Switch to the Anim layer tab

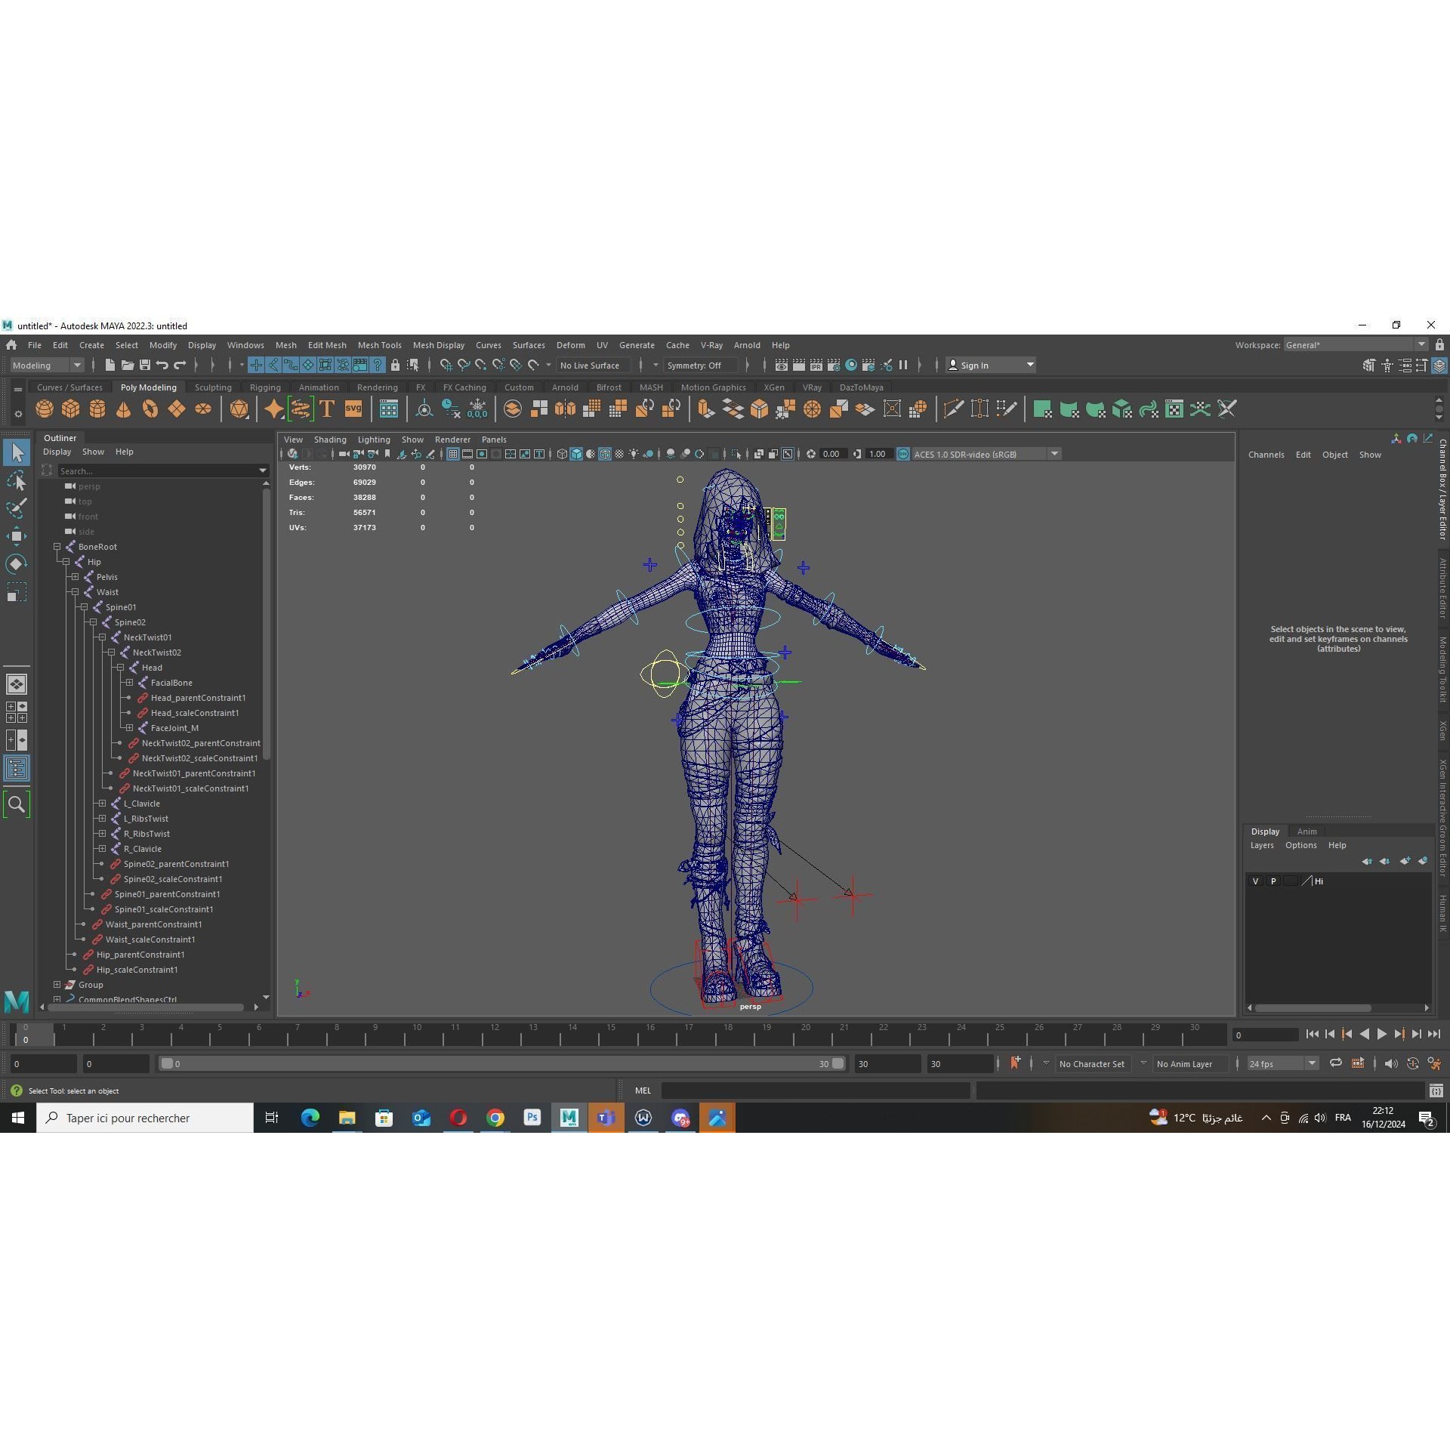(1307, 831)
